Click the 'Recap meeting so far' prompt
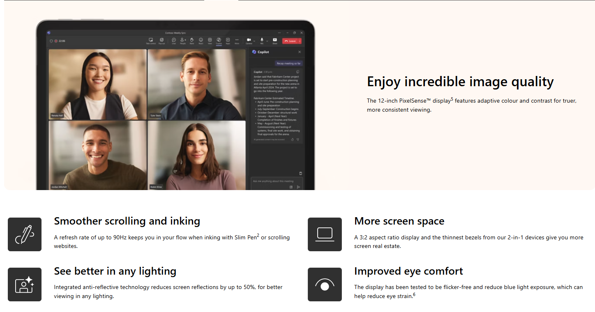The image size is (595, 312). [x=288, y=64]
